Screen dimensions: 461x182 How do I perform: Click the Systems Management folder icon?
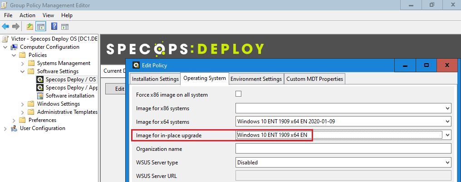click(31, 63)
